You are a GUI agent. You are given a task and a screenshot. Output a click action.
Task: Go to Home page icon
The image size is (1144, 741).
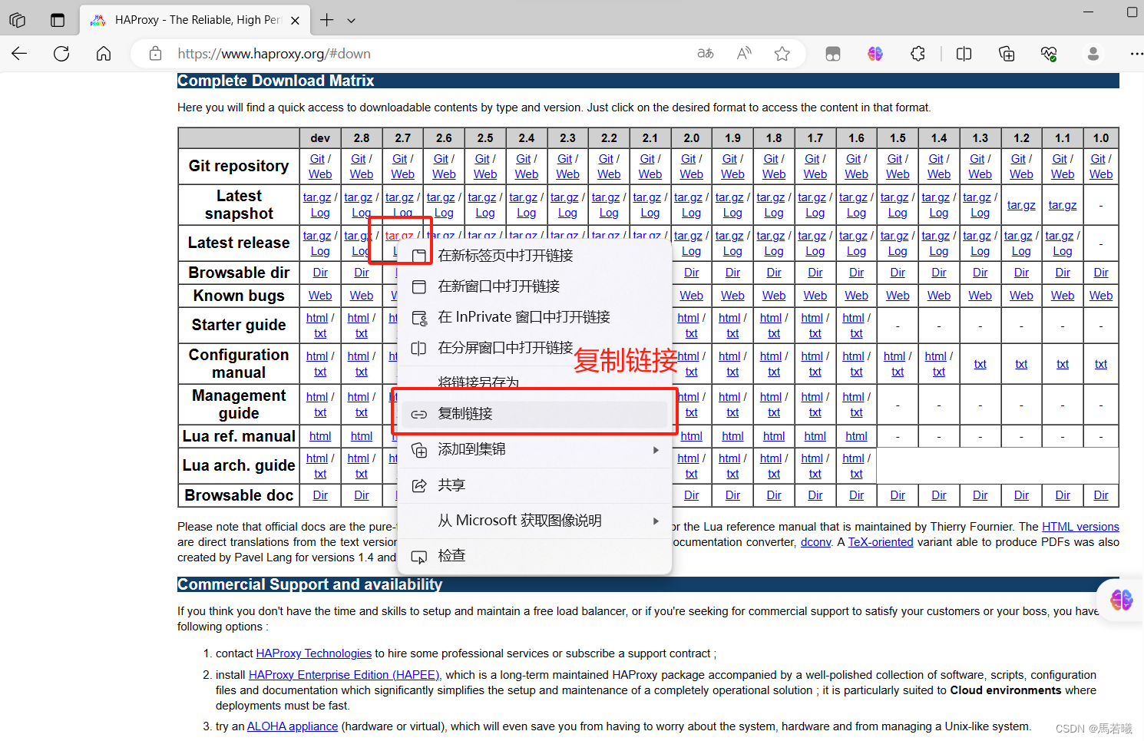point(104,54)
